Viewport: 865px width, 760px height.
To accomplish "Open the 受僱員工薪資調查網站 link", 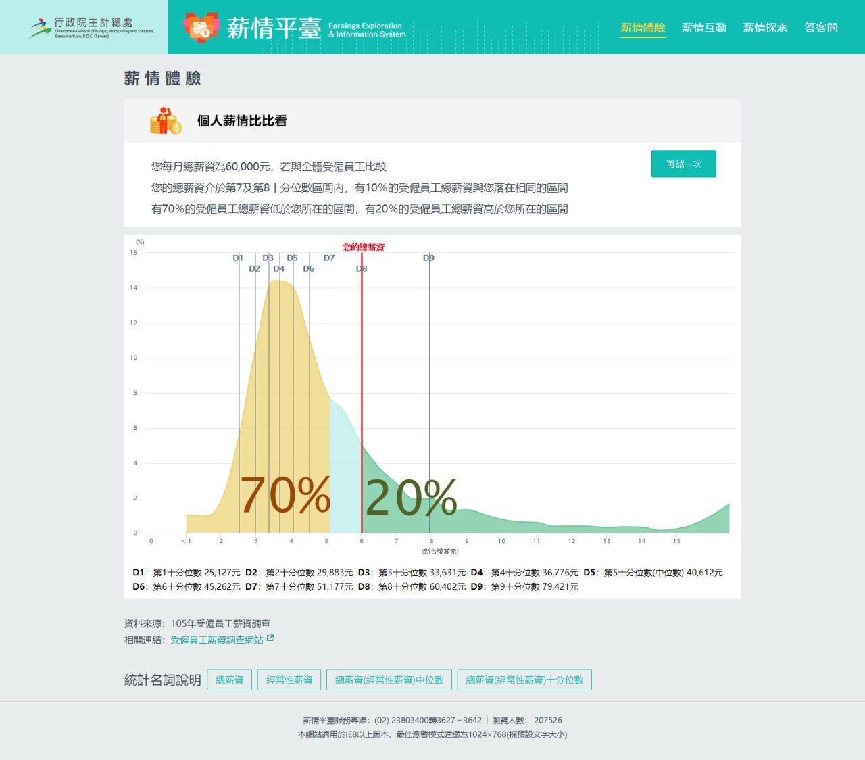I will click(216, 640).
